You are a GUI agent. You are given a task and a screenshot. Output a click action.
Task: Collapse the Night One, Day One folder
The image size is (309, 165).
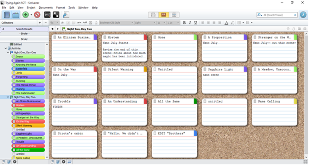coord(9,53)
